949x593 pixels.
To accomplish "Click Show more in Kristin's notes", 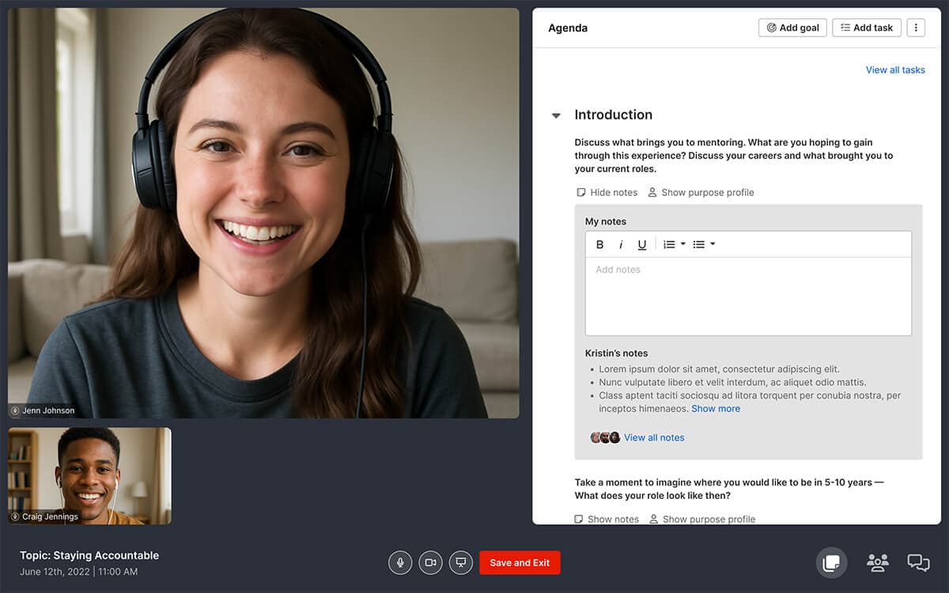I will [716, 409].
